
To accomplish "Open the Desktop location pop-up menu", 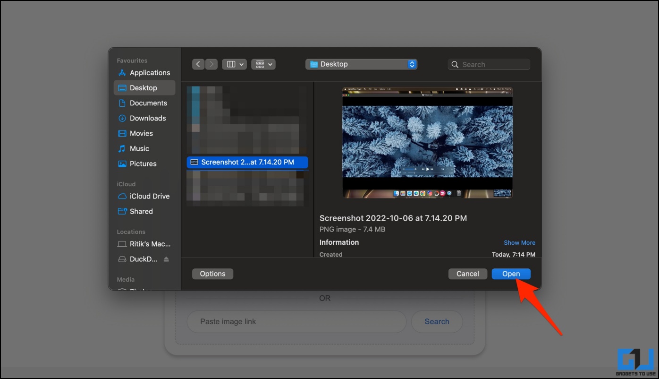I will coord(361,64).
